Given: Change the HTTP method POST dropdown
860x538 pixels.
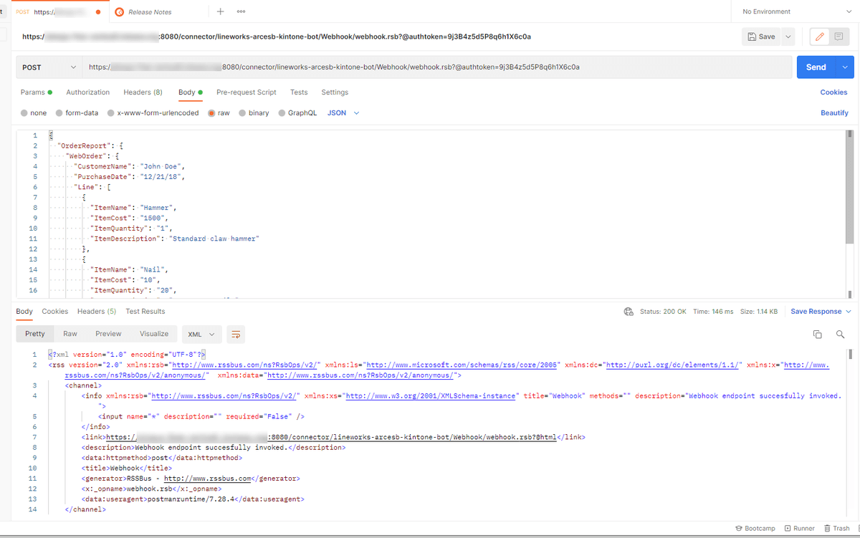Looking at the screenshot, I should click(x=49, y=67).
